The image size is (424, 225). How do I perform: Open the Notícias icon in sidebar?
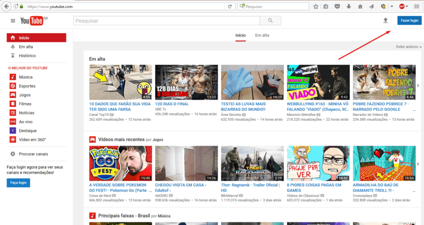point(13,113)
